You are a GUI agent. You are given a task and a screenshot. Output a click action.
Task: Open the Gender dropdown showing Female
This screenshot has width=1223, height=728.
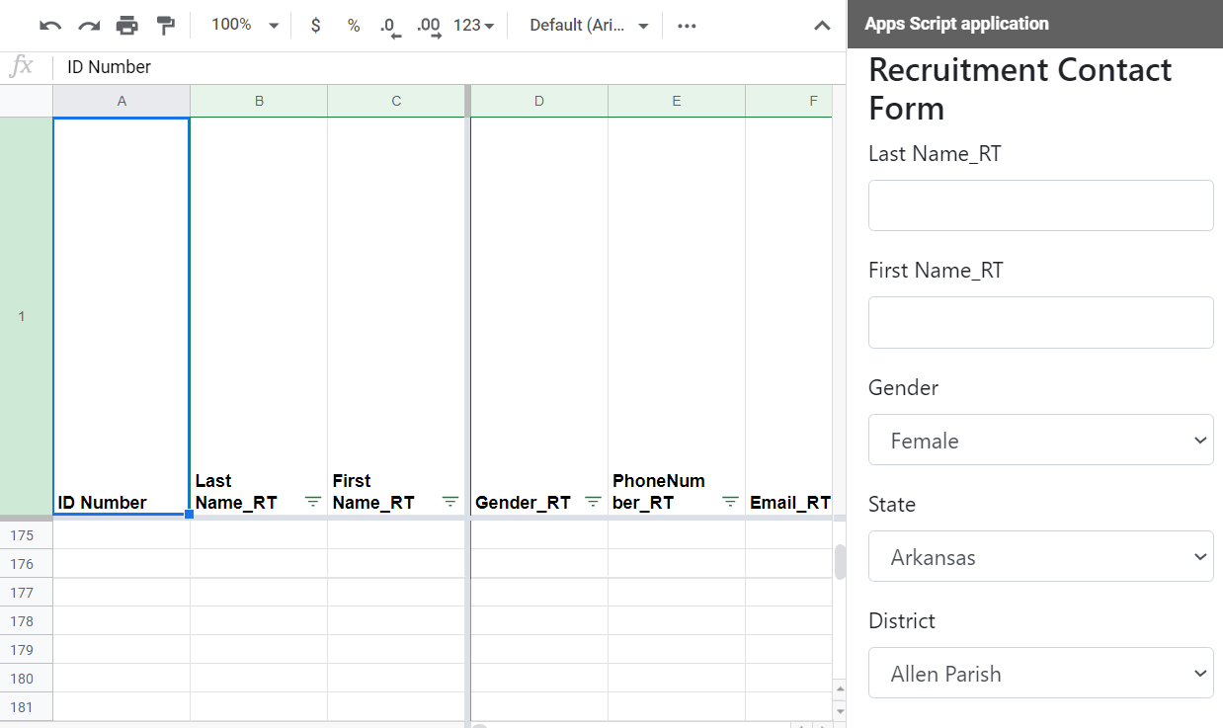1040,440
